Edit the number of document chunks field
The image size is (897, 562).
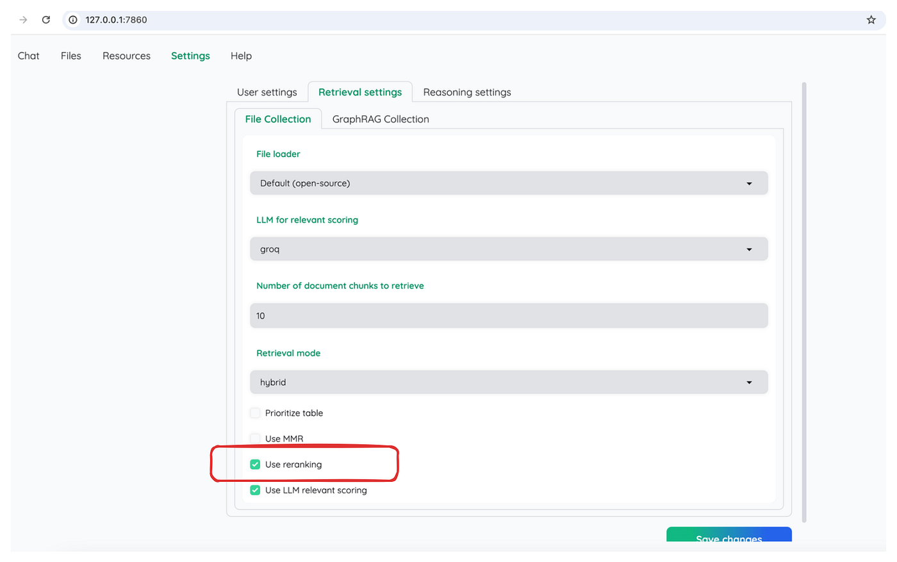click(x=509, y=315)
